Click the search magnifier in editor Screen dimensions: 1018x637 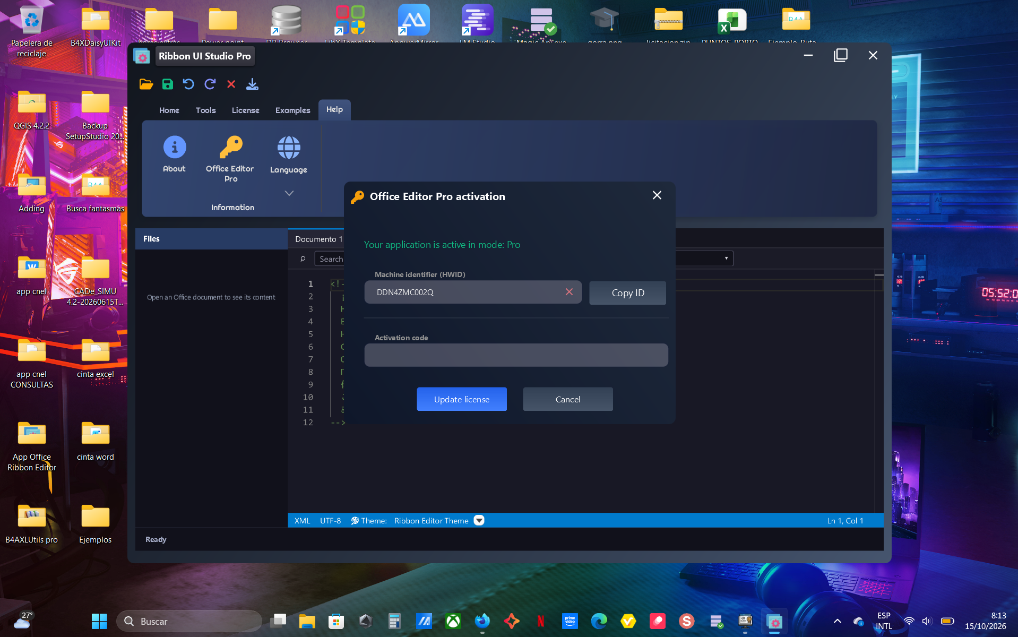[303, 259]
